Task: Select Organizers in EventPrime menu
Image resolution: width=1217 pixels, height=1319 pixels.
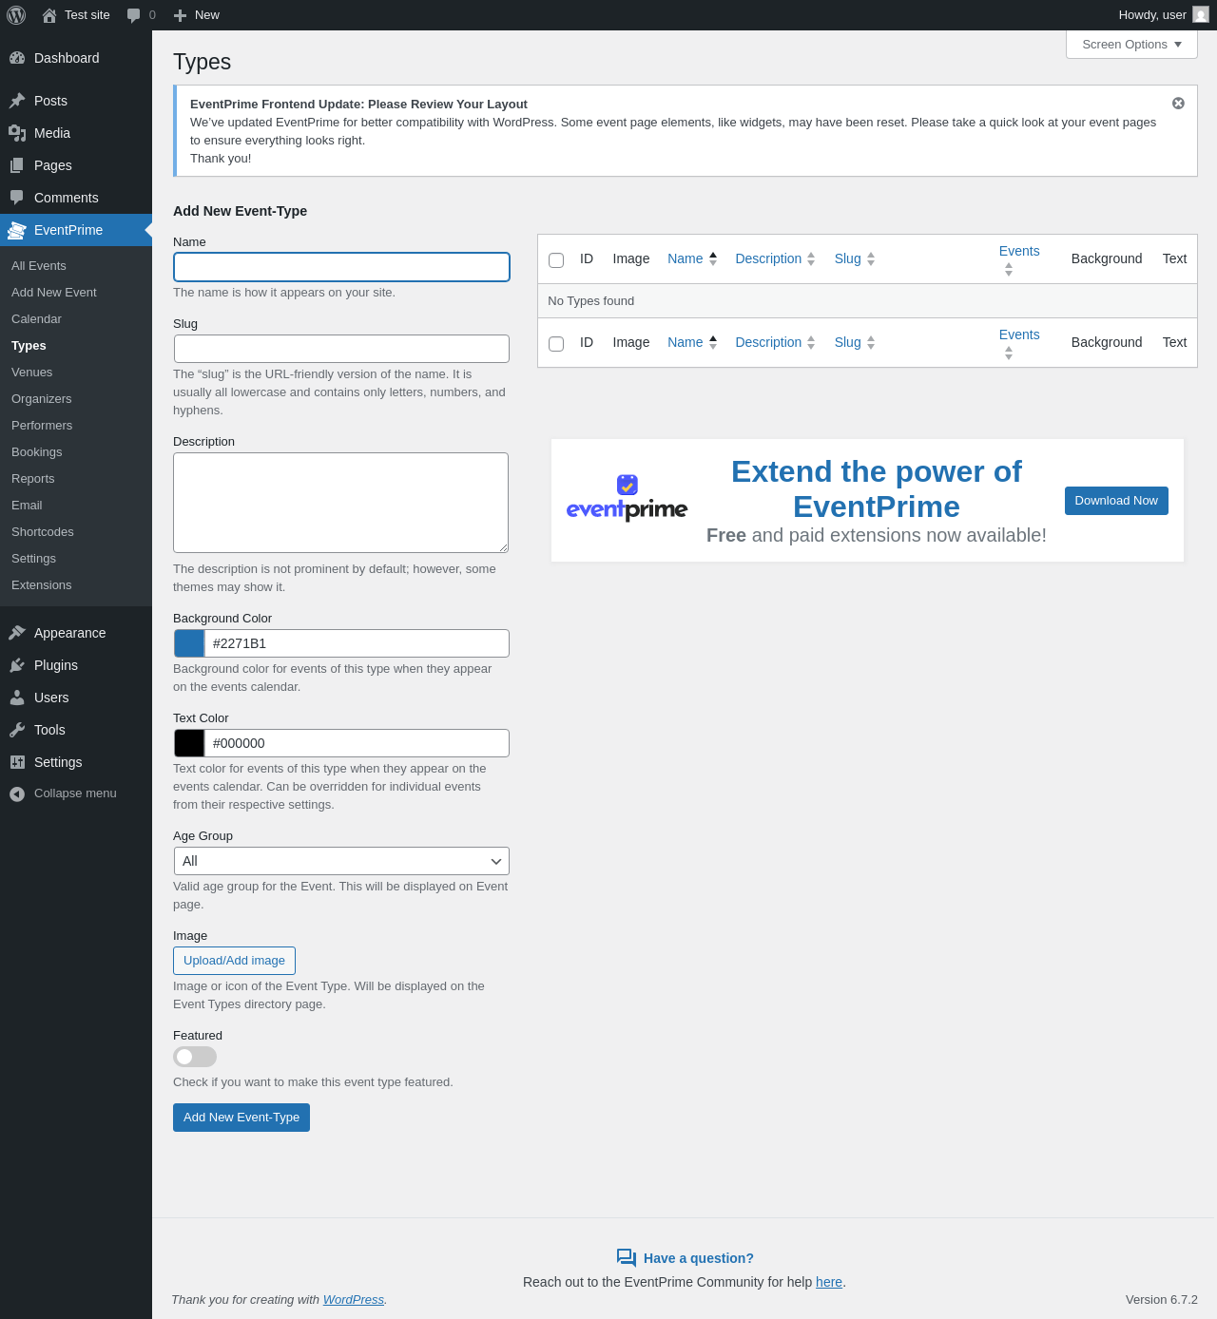Action: tap(42, 399)
